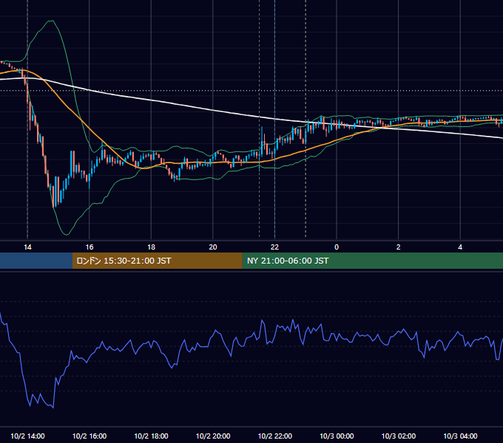The height and width of the screenshot is (443, 503).
Task: Click the 18 hour axis label
Action: (x=151, y=247)
